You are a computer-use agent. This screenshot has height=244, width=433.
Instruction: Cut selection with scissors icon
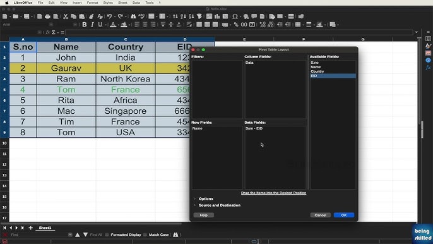click(66, 16)
